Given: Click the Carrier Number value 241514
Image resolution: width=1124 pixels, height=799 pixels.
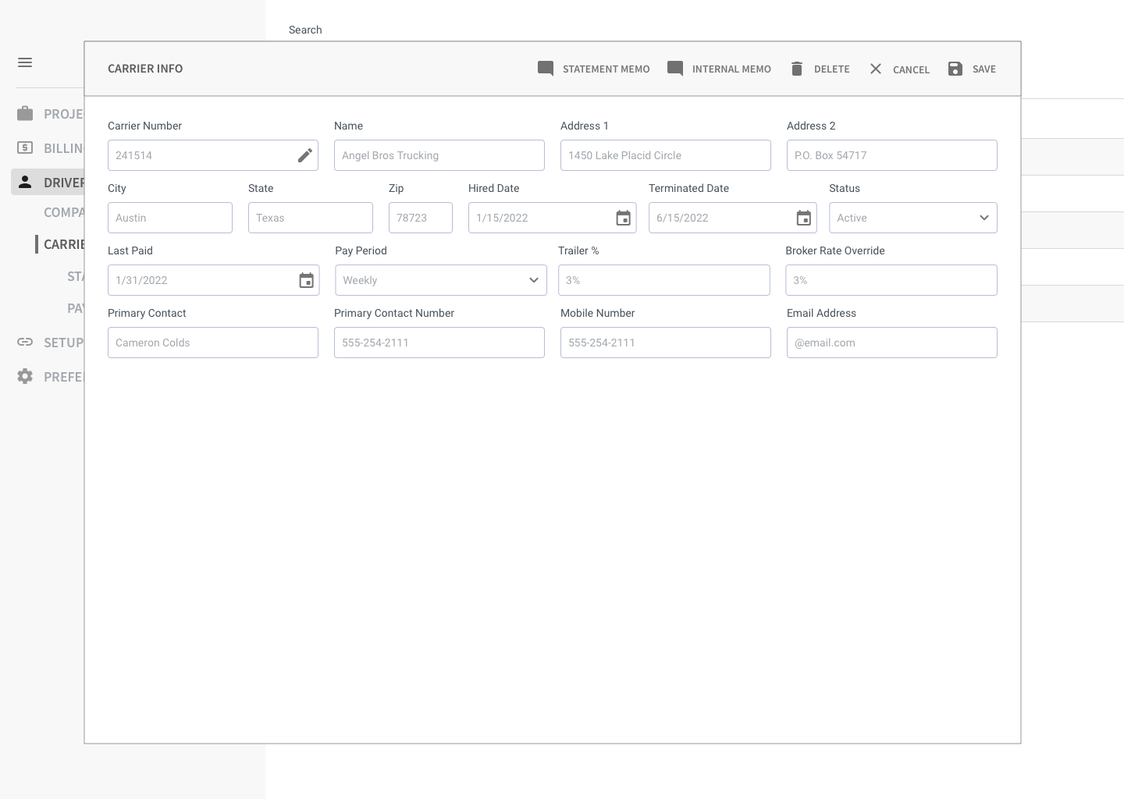Looking at the screenshot, I should coord(133,155).
